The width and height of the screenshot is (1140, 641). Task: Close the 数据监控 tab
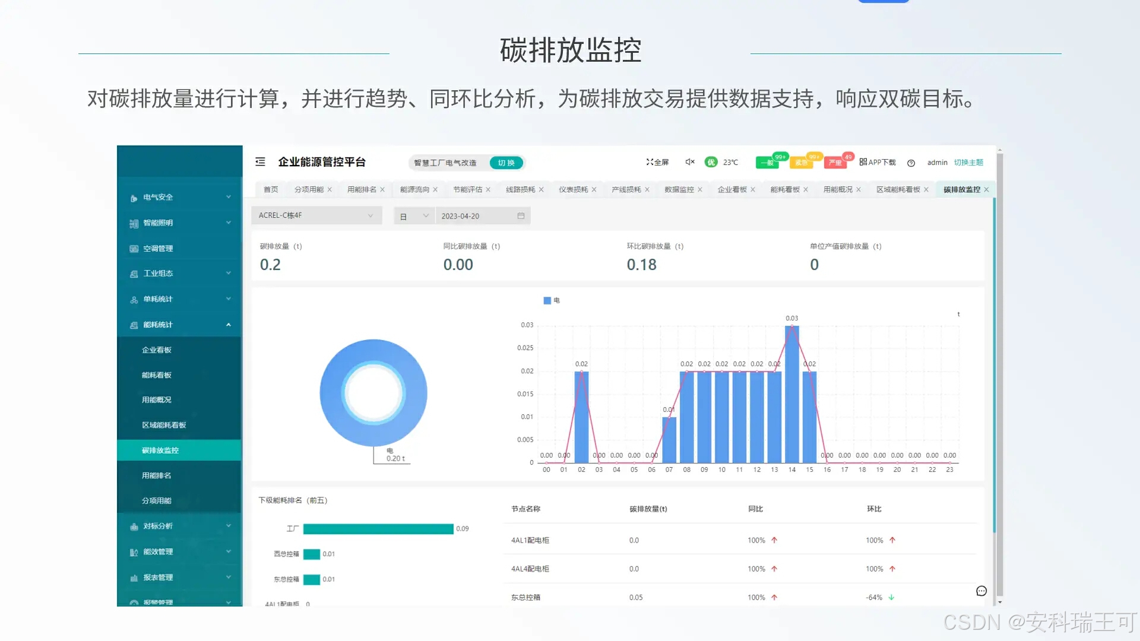pyautogui.click(x=700, y=189)
